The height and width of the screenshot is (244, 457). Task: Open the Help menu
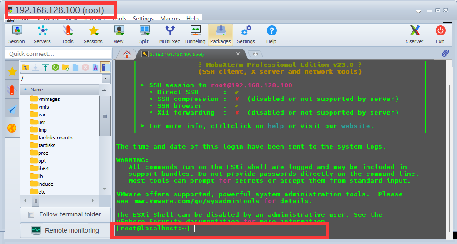pos(192,18)
